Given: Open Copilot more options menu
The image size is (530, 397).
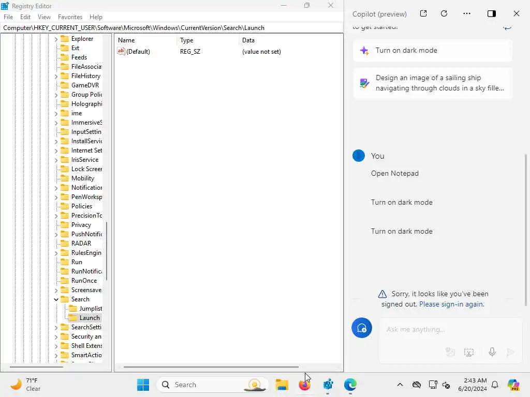Looking at the screenshot, I should [x=467, y=13].
